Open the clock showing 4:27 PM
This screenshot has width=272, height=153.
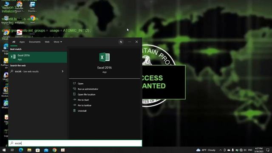[x=259, y=150]
